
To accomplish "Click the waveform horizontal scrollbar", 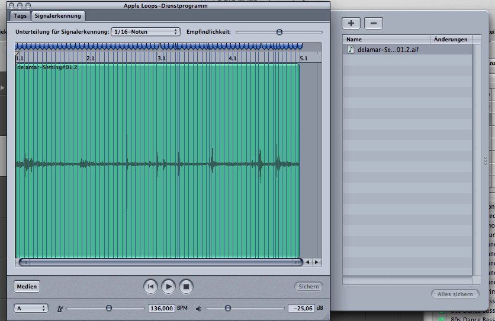I will pyautogui.click(x=159, y=262).
